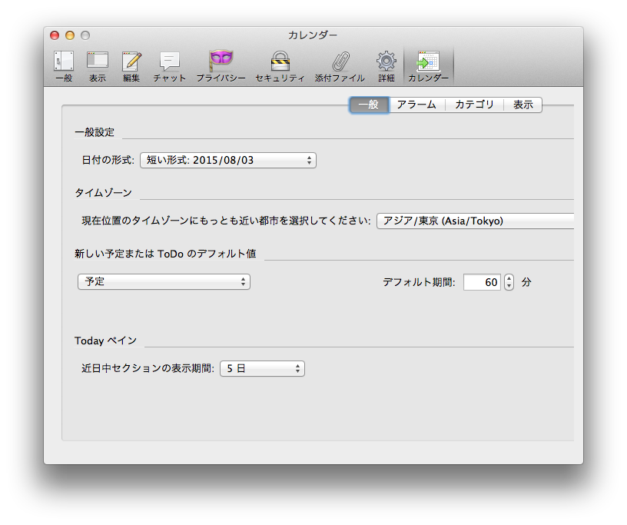Expand the 予定 default item type dropdown
Image resolution: width=627 pixels, height=525 pixels.
coord(164,282)
